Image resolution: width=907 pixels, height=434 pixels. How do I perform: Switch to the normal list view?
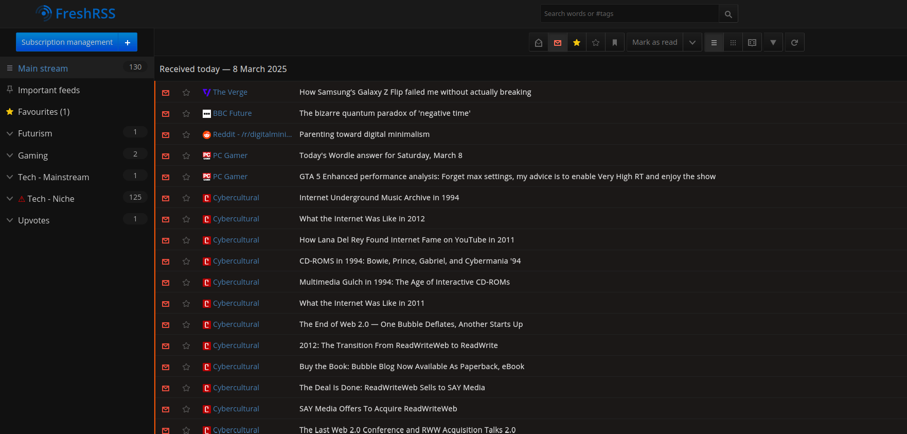pyautogui.click(x=714, y=43)
